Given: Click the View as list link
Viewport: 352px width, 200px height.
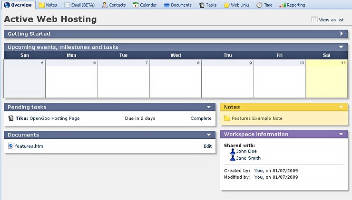Looking at the screenshot, I should tap(331, 20).
